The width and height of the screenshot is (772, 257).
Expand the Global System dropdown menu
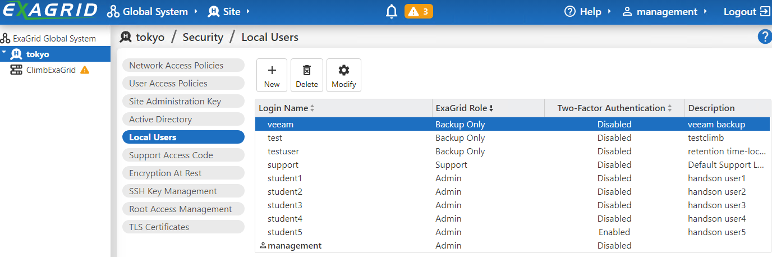coord(153,12)
